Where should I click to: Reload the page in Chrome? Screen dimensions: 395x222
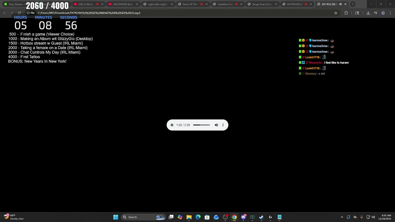click(19, 13)
